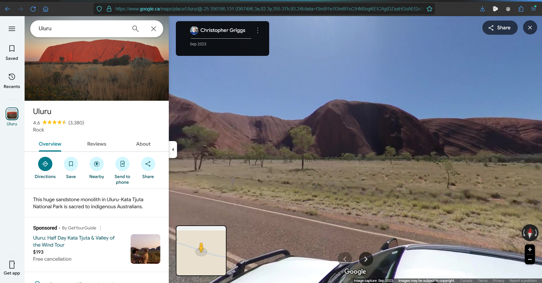Click the minimap with Pegman
The height and width of the screenshot is (283, 542).
pos(201,251)
